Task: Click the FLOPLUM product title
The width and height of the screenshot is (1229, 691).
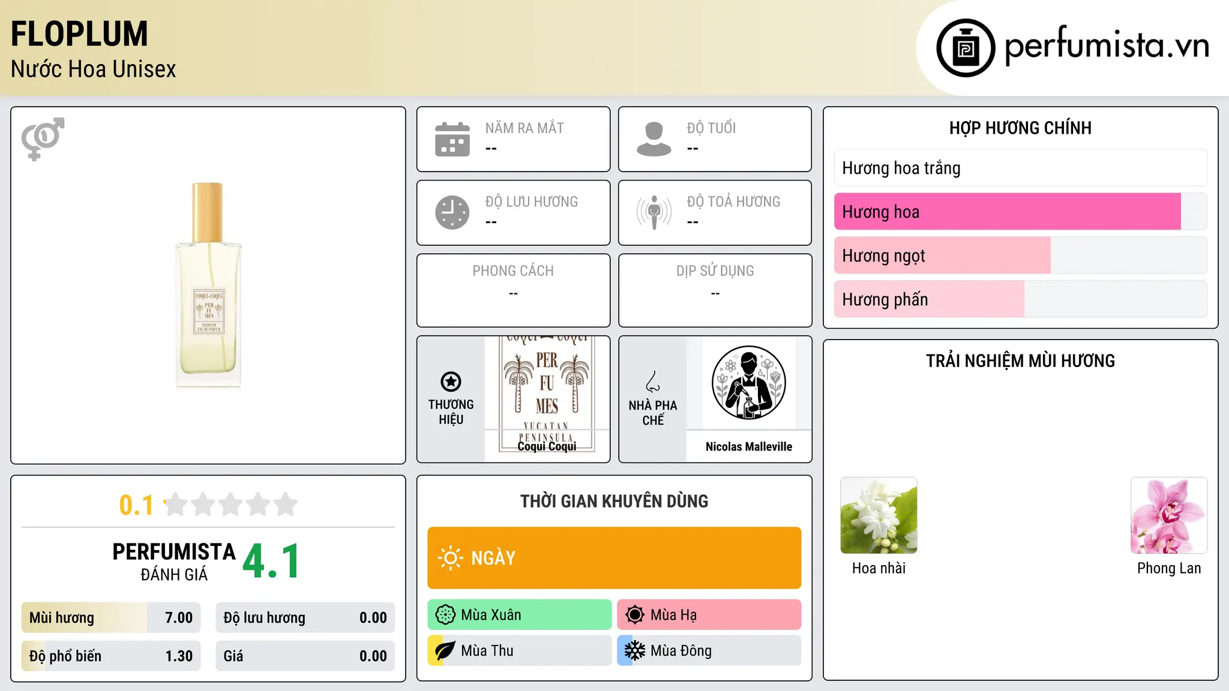Action: click(x=79, y=34)
